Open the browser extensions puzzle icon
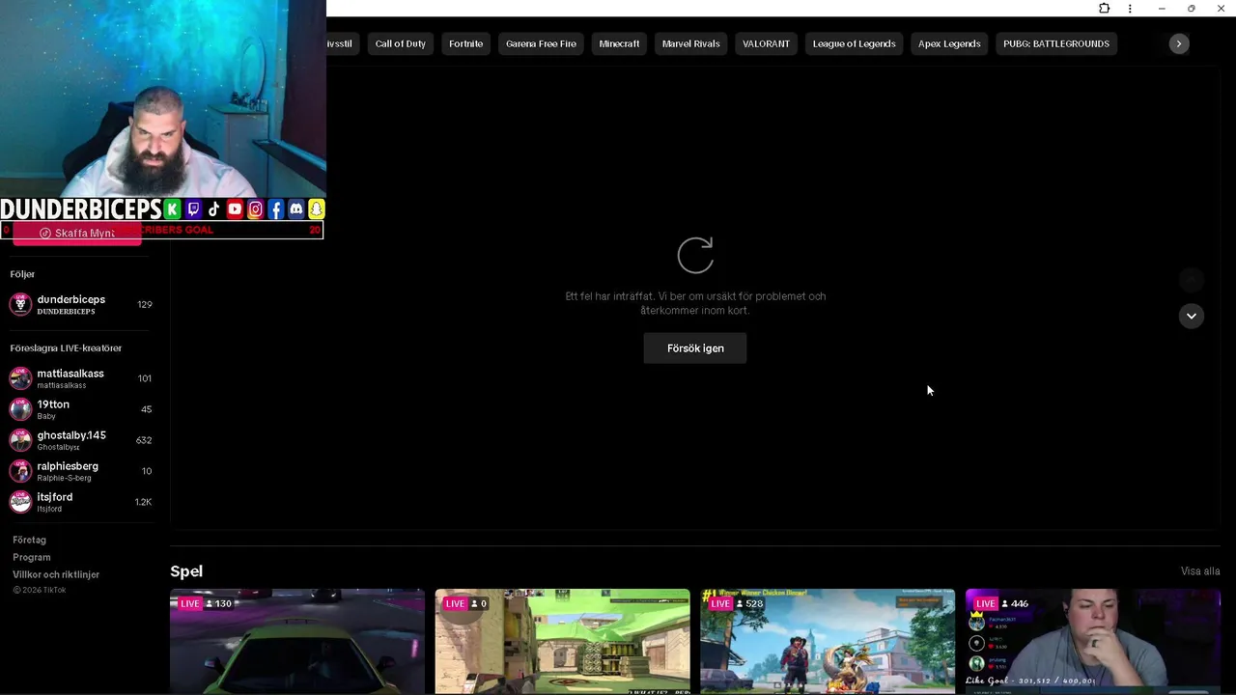 (x=1105, y=9)
